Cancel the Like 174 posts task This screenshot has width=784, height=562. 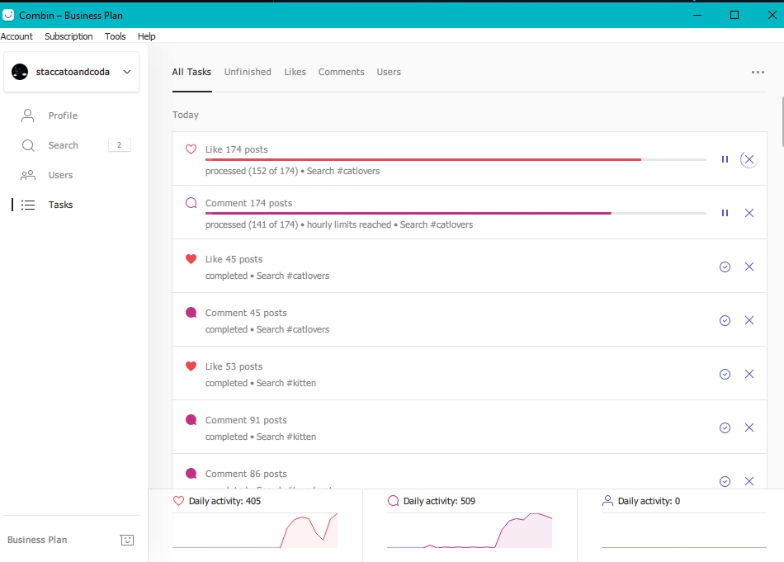(749, 159)
